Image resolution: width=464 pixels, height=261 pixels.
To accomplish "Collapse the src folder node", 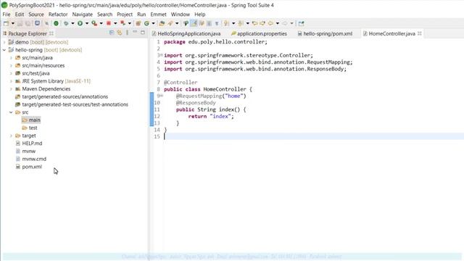I will (x=12, y=112).
